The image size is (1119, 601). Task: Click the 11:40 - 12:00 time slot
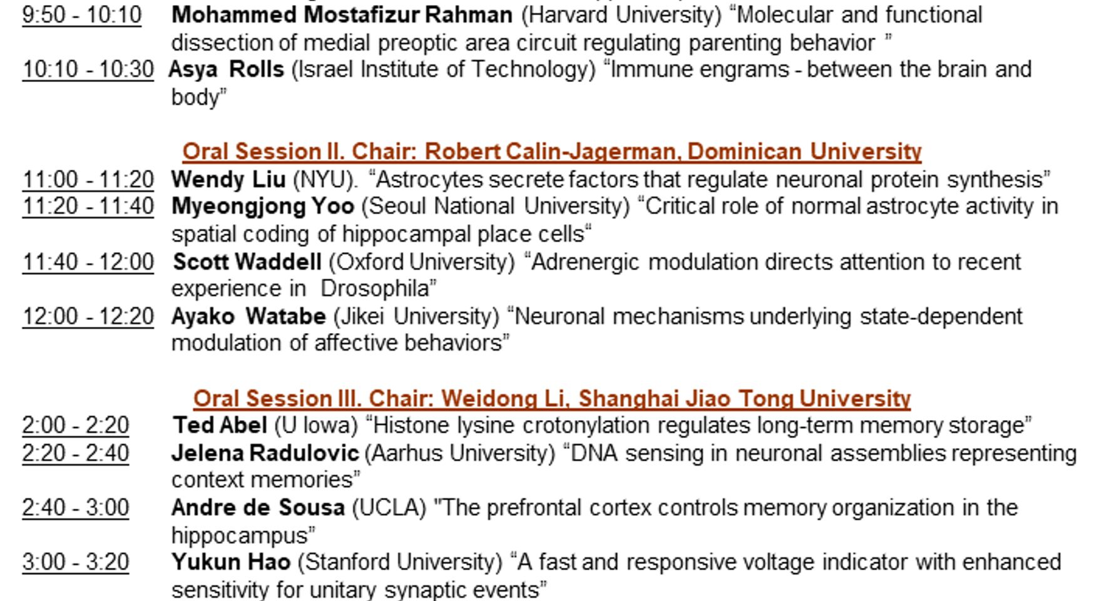[x=88, y=262]
